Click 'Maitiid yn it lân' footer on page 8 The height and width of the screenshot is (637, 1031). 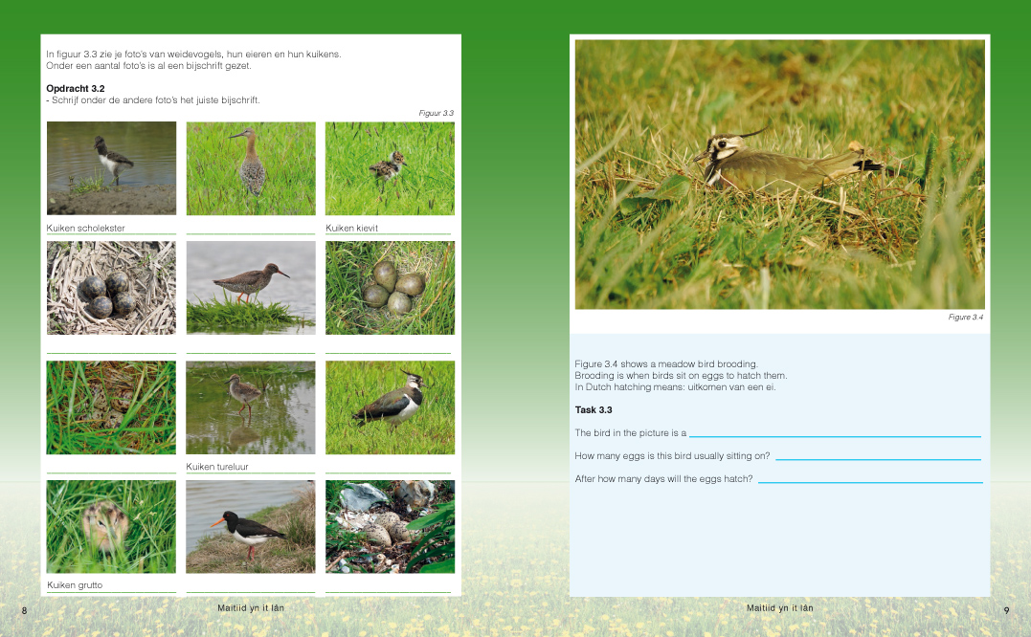tap(251, 608)
